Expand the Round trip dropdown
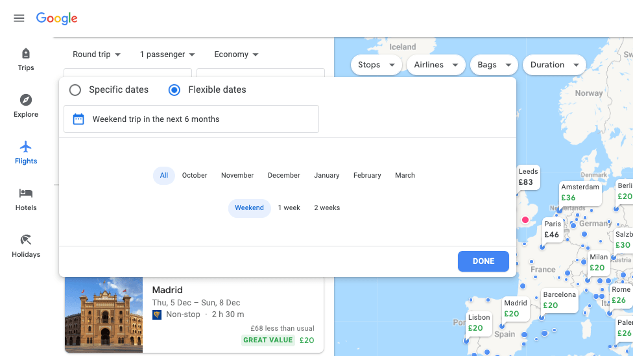Image resolution: width=633 pixels, height=356 pixels. click(96, 54)
